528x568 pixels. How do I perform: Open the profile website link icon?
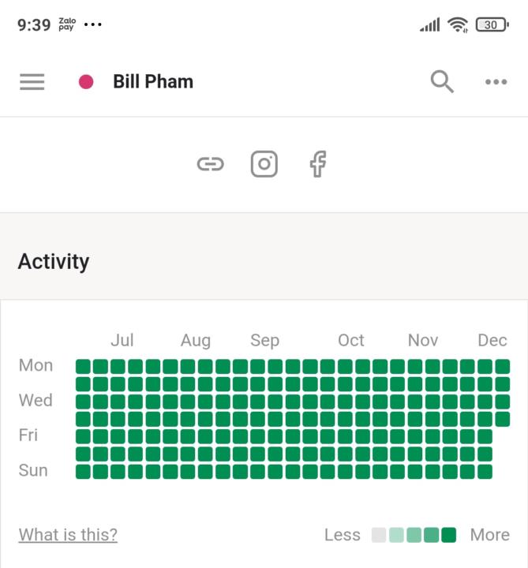[210, 164]
